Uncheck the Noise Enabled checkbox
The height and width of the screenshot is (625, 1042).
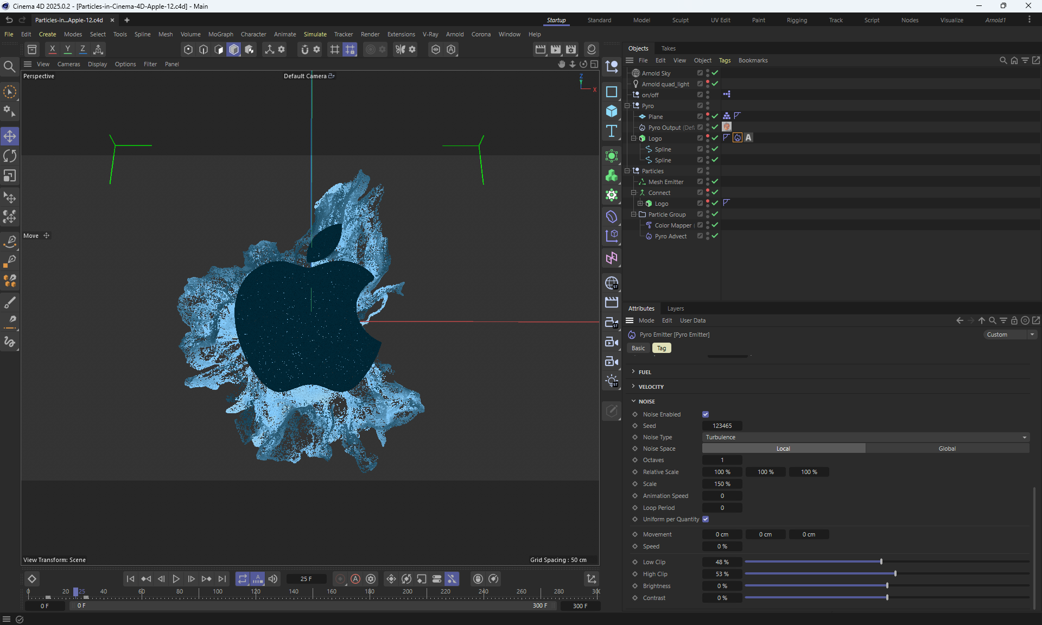[x=706, y=414]
